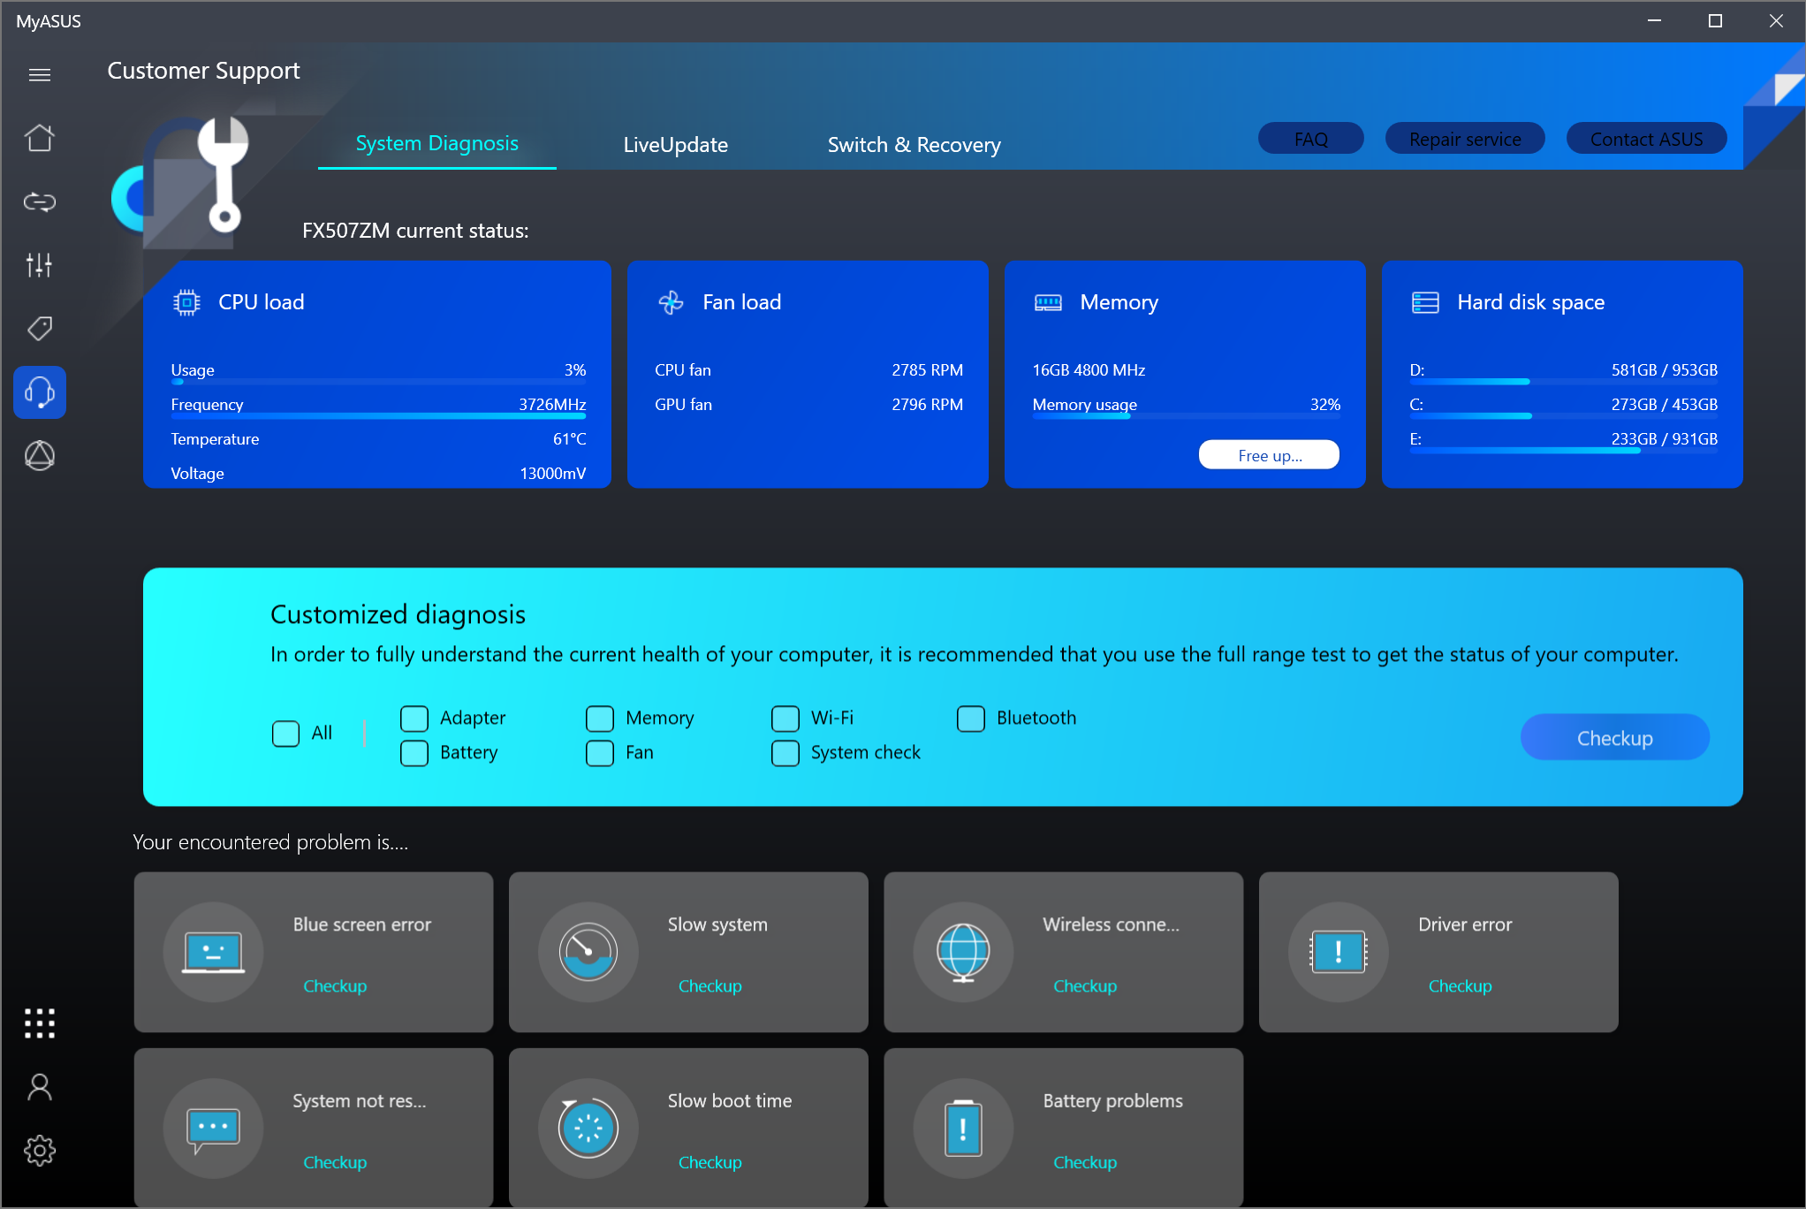Open the Link to MyASUS sidebar icon
Image resolution: width=1806 pixels, height=1209 pixels.
coord(39,201)
